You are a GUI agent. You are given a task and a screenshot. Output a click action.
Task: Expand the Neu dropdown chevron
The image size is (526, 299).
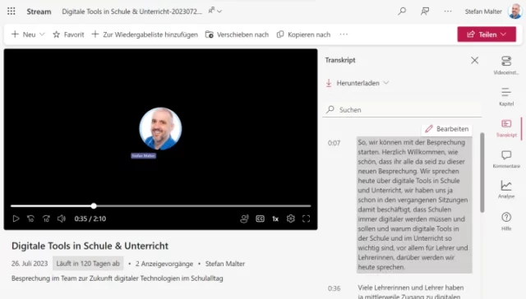coord(42,34)
